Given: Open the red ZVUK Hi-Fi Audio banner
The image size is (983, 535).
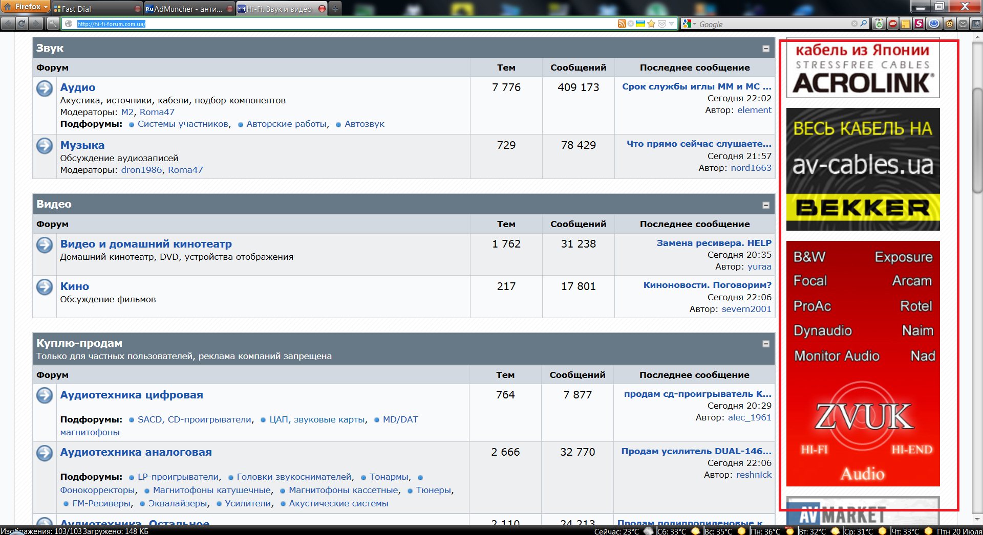Looking at the screenshot, I should coord(863,364).
